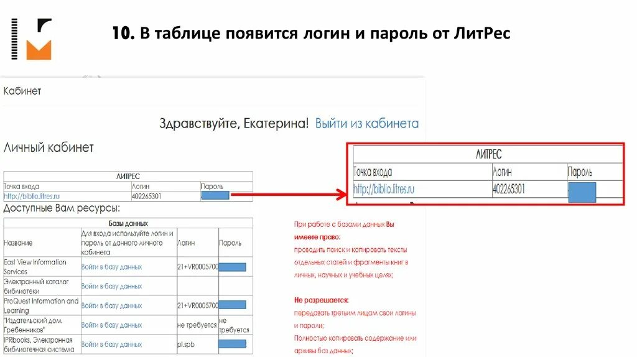The width and height of the screenshot is (637, 357).
Task: Click the Для входа используйте логин и пароль header
Action: (128, 243)
